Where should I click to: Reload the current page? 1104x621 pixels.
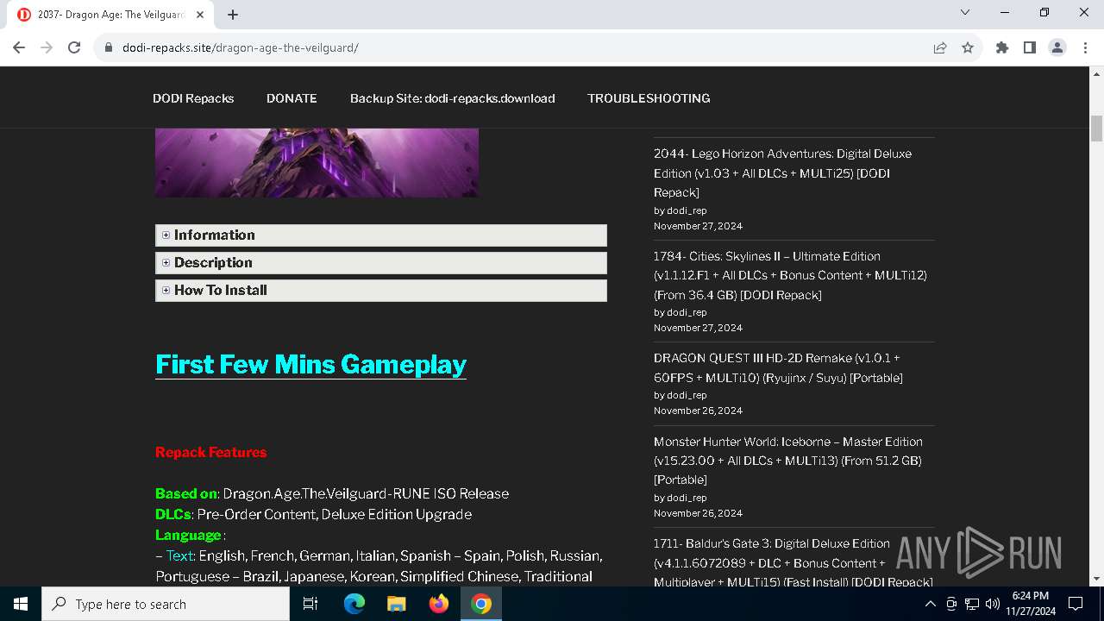tap(74, 47)
